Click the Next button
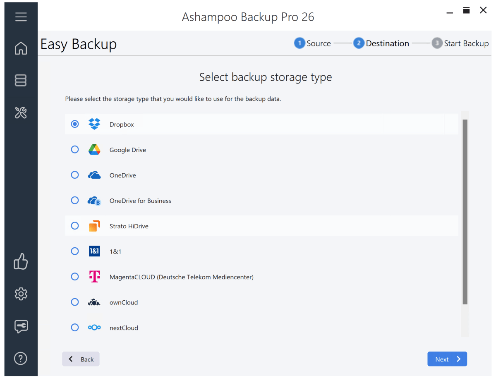 447,359
